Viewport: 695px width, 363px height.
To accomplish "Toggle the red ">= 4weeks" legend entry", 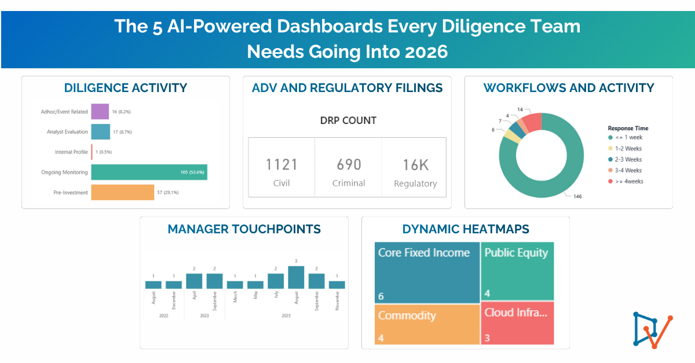I will [x=628, y=182].
